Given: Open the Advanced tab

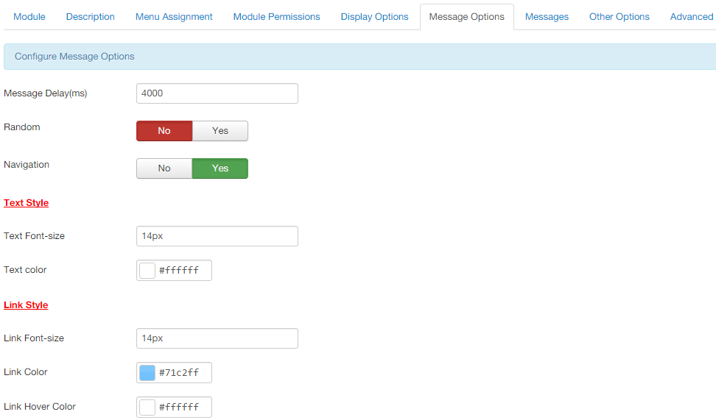Looking at the screenshot, I should click(x=692, y=17).
